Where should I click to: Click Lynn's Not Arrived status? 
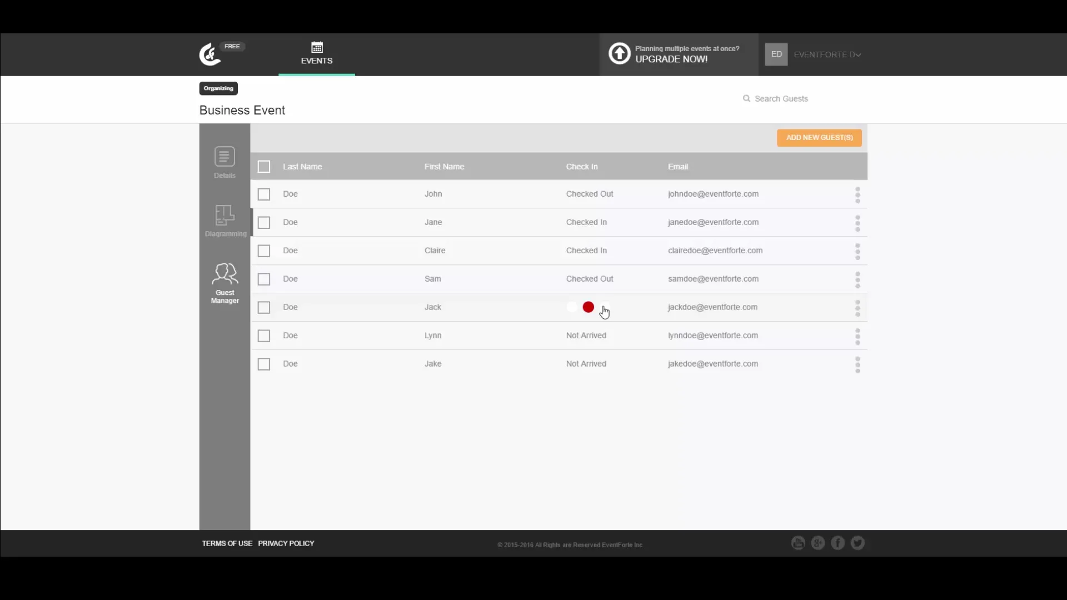586,336
